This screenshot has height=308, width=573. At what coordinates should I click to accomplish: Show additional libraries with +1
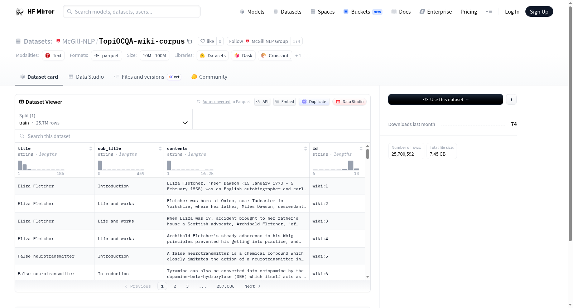pos(298,56)
